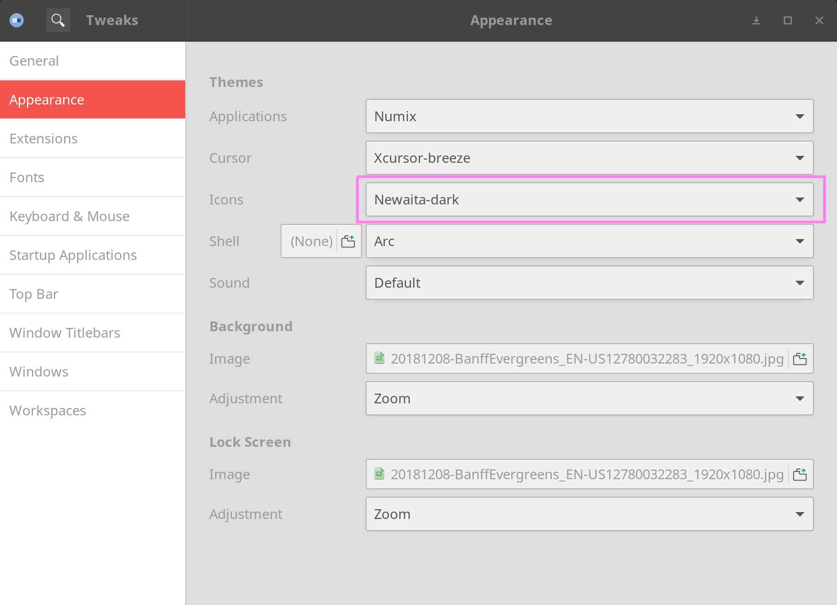This screenshot has height=605, width=837.
Task: Open the Workspaces section
Action: (93, 410)
